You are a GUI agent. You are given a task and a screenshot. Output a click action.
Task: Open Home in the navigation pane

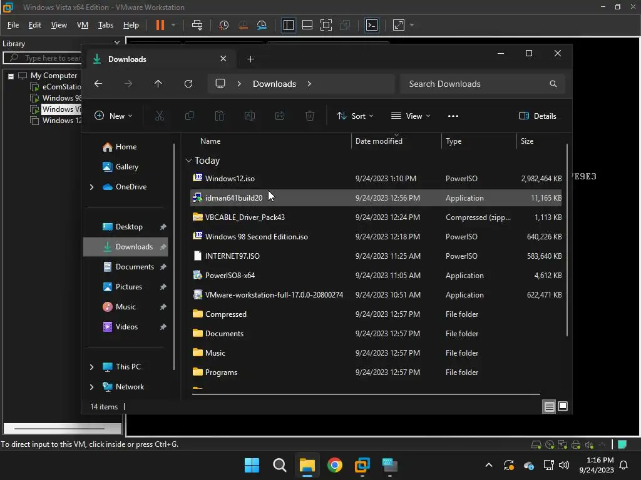[x=125, y=147]
